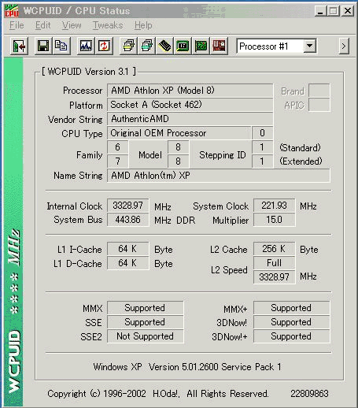Image resolution: width=358 pixels, height=408 pixels.
Task: Click the cyan stacked-windows feature info icon
Action: coord(146,46)
